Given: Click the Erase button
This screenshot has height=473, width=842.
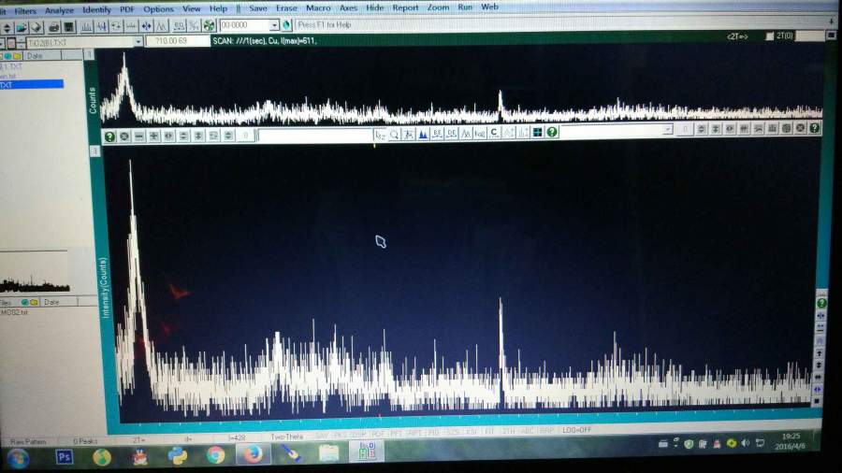Looking at the screenshot, I should pyautogui.click(x=286, y=8).
